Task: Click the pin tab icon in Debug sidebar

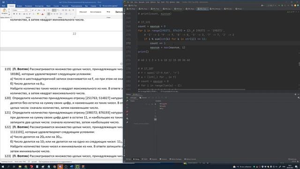Action: 127,122
